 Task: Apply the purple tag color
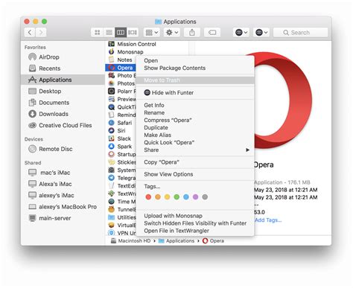pos(195,197)
